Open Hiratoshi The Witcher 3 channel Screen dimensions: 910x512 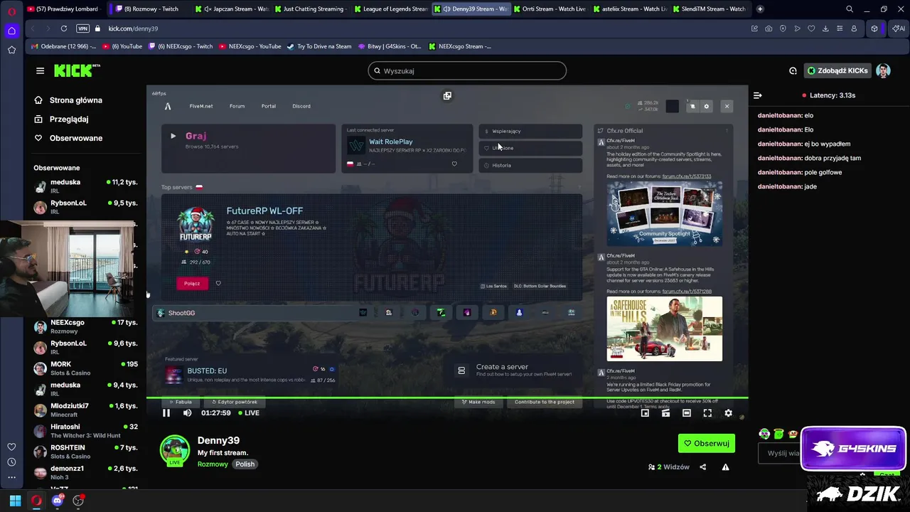point(85,431)
